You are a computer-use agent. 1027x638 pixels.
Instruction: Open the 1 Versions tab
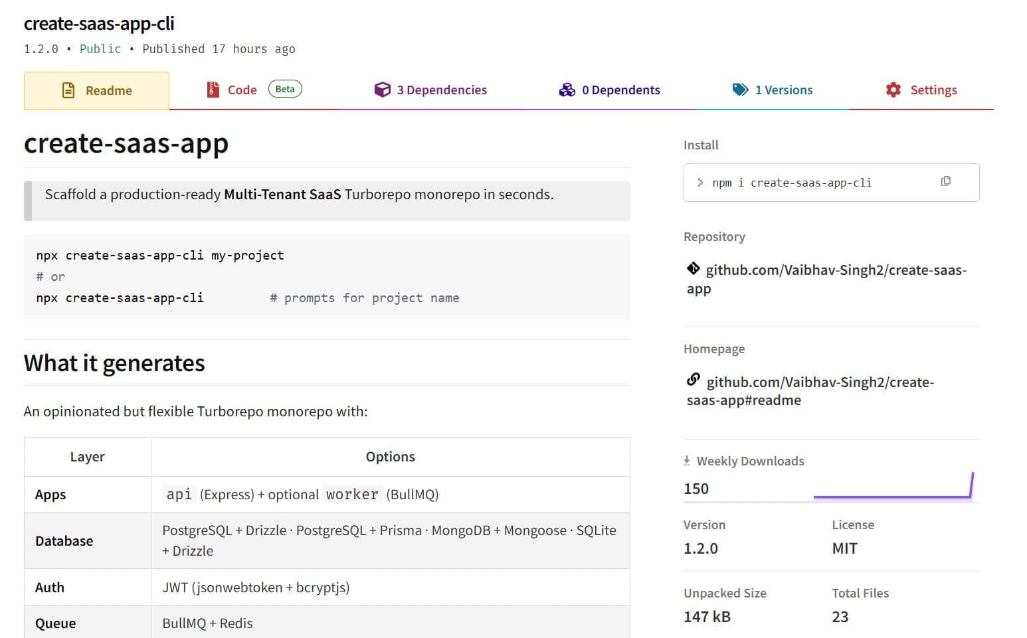tap(773, 90)
